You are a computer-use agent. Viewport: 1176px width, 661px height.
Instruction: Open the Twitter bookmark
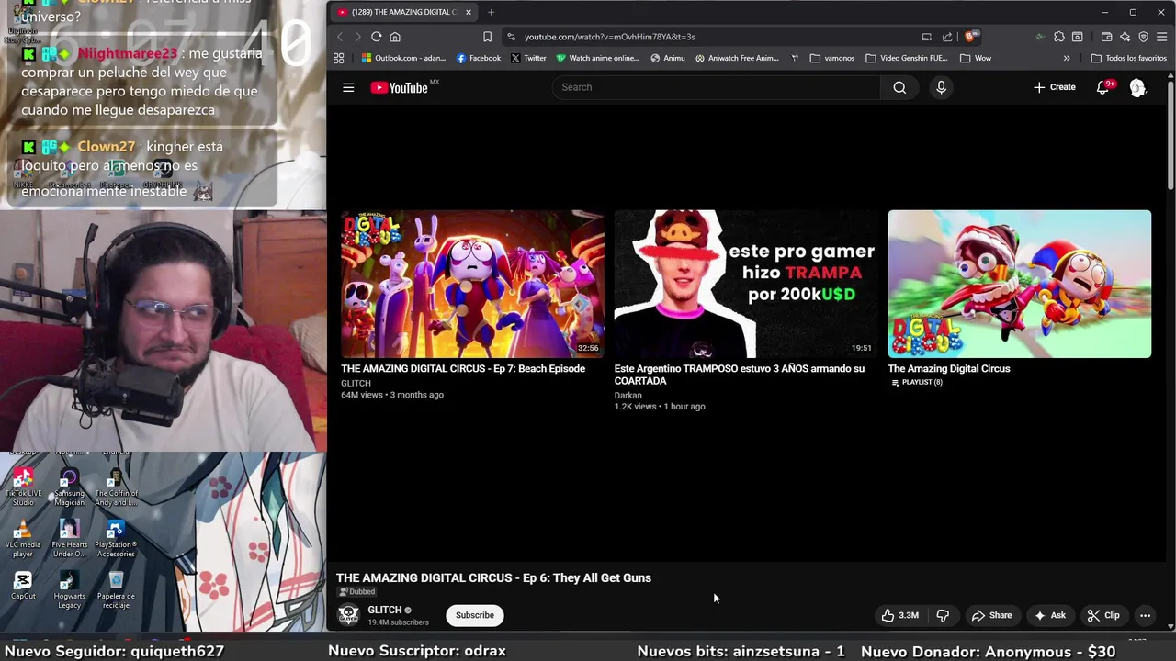click(528, 58)
